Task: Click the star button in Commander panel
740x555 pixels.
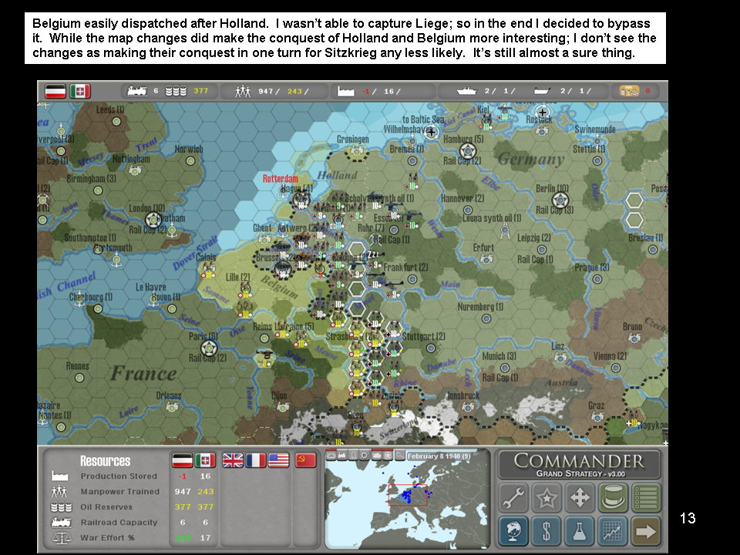Action: coord(547,499)
